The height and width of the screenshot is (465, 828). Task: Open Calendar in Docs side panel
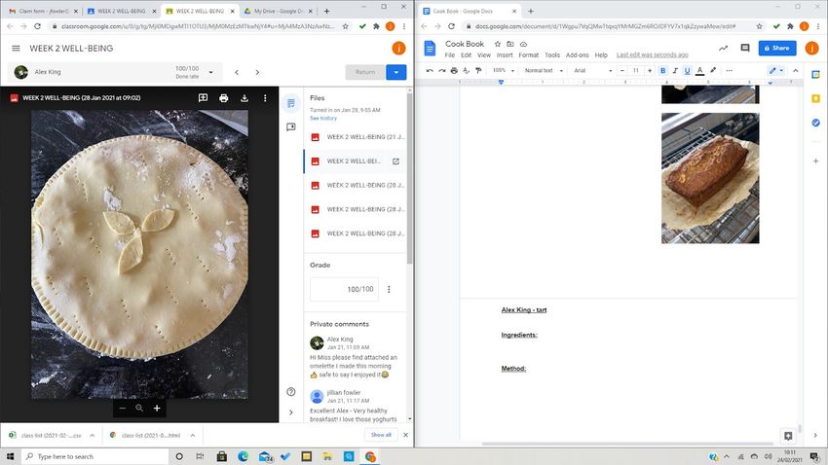[816, 75]
